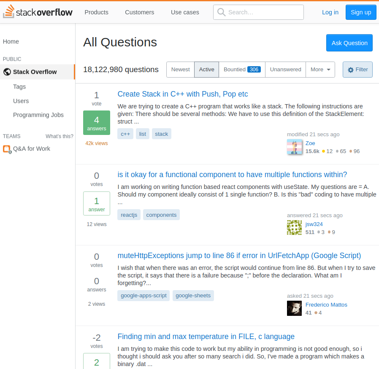This screenshot has height=369, width=379.
Task: Click the google-sheets tag
Action: pos(193,295)
